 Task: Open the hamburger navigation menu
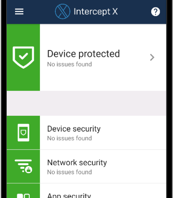point(19,11)
